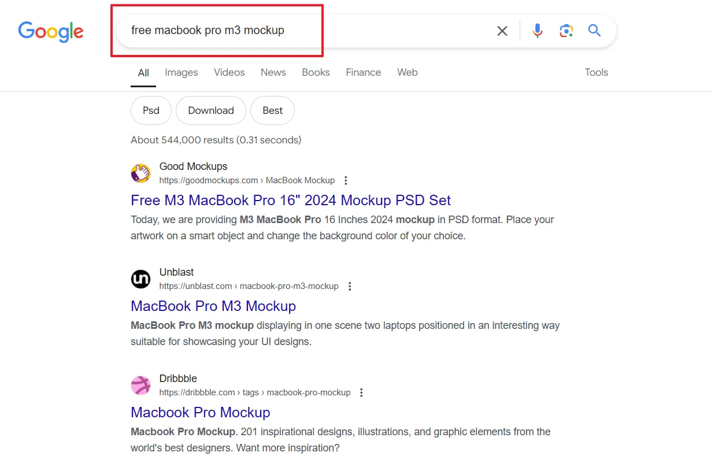Select the Best filter chip
The height and width of the screenshot is (467, 711).
(272, 110)
